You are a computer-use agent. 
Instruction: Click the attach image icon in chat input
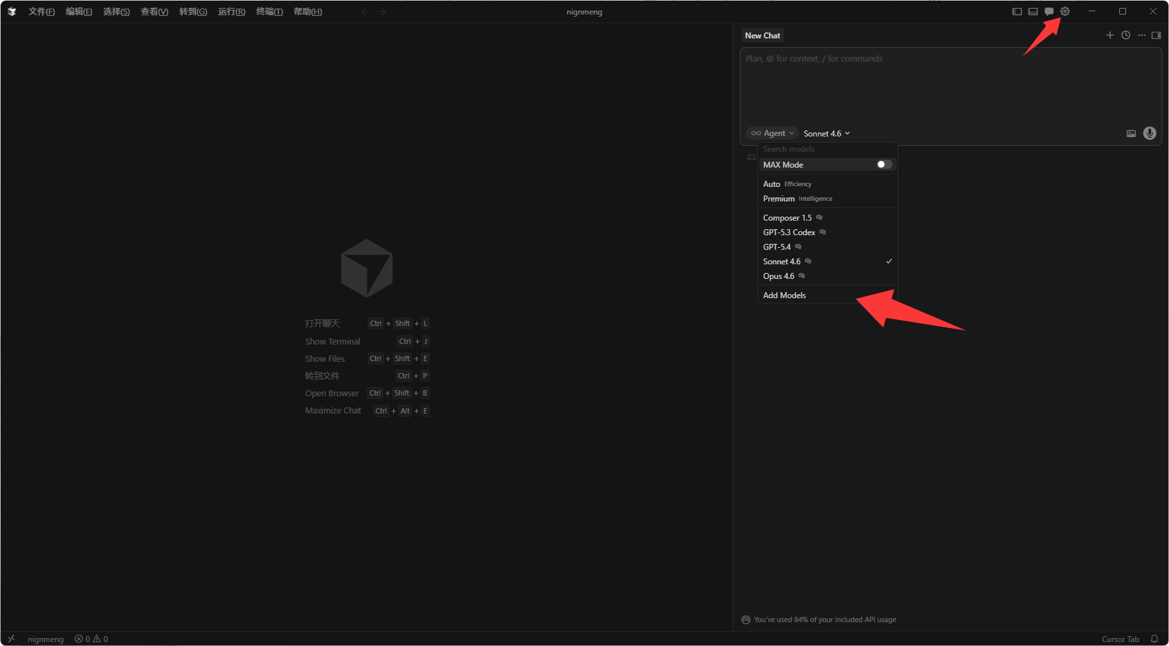coord(1131,134)
